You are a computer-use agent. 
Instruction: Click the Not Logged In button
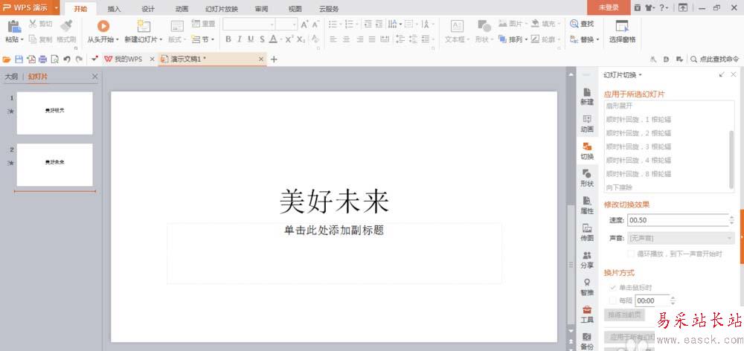click(x=609, y=7)
